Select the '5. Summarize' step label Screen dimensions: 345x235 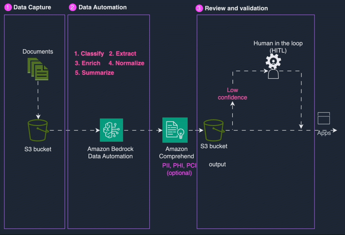[x=94, y=73]
